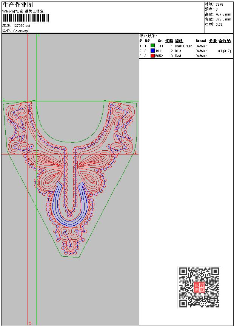Click the green marker 1 on the horizontal line
The image size is (234, 326).
point(4,100)
